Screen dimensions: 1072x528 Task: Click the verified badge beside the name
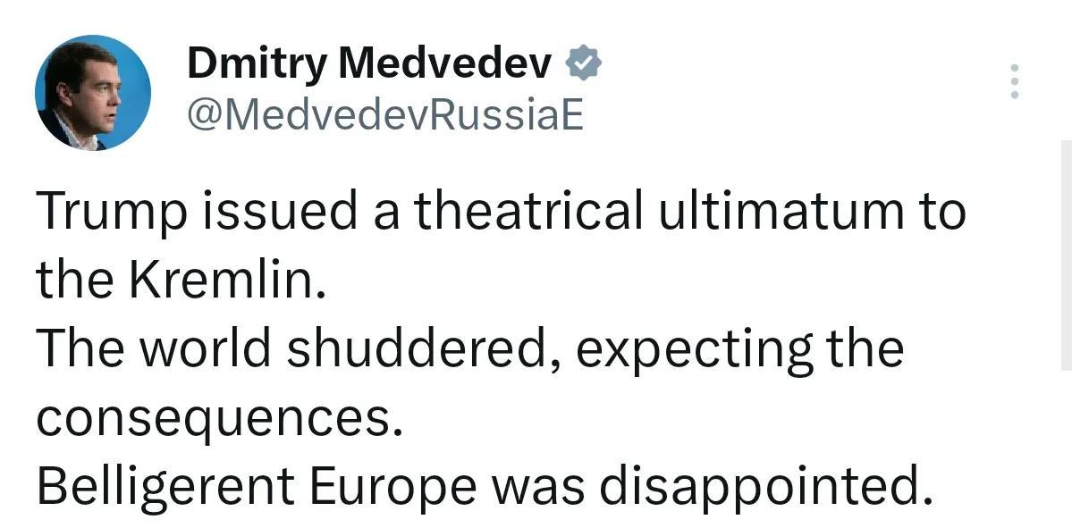click(x=585, y=63)
